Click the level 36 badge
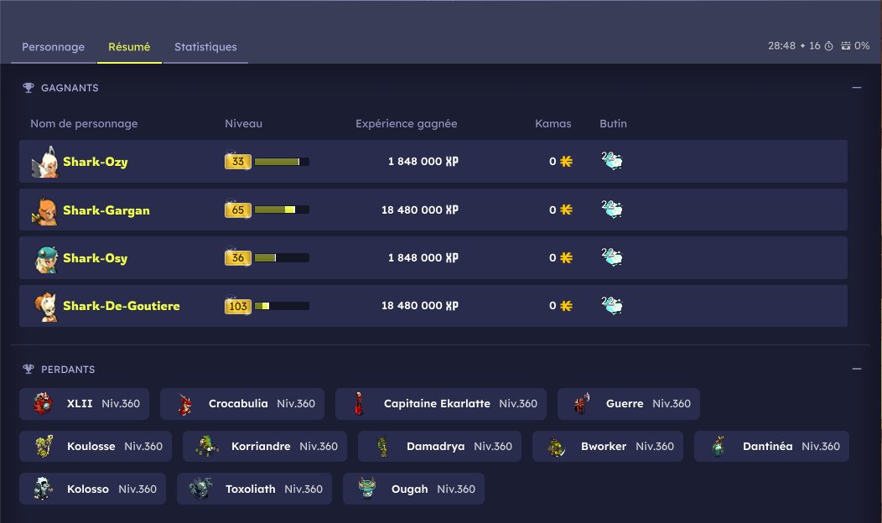Viewport: 882px width, 523px height. pyautogui.click(x=238, y=257)
